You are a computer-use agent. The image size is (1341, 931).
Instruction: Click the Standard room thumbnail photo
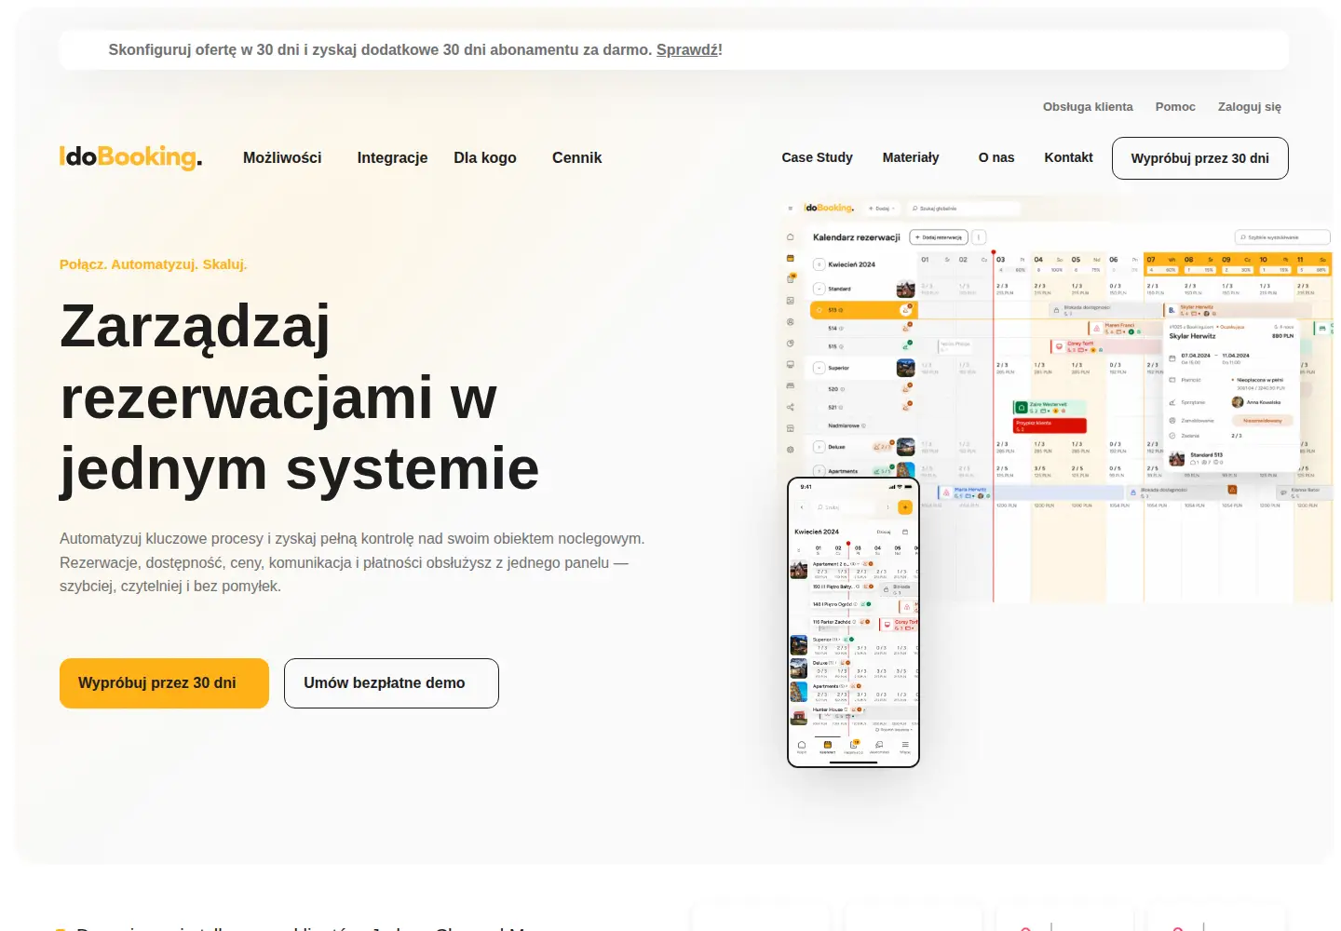pos(905,289)
